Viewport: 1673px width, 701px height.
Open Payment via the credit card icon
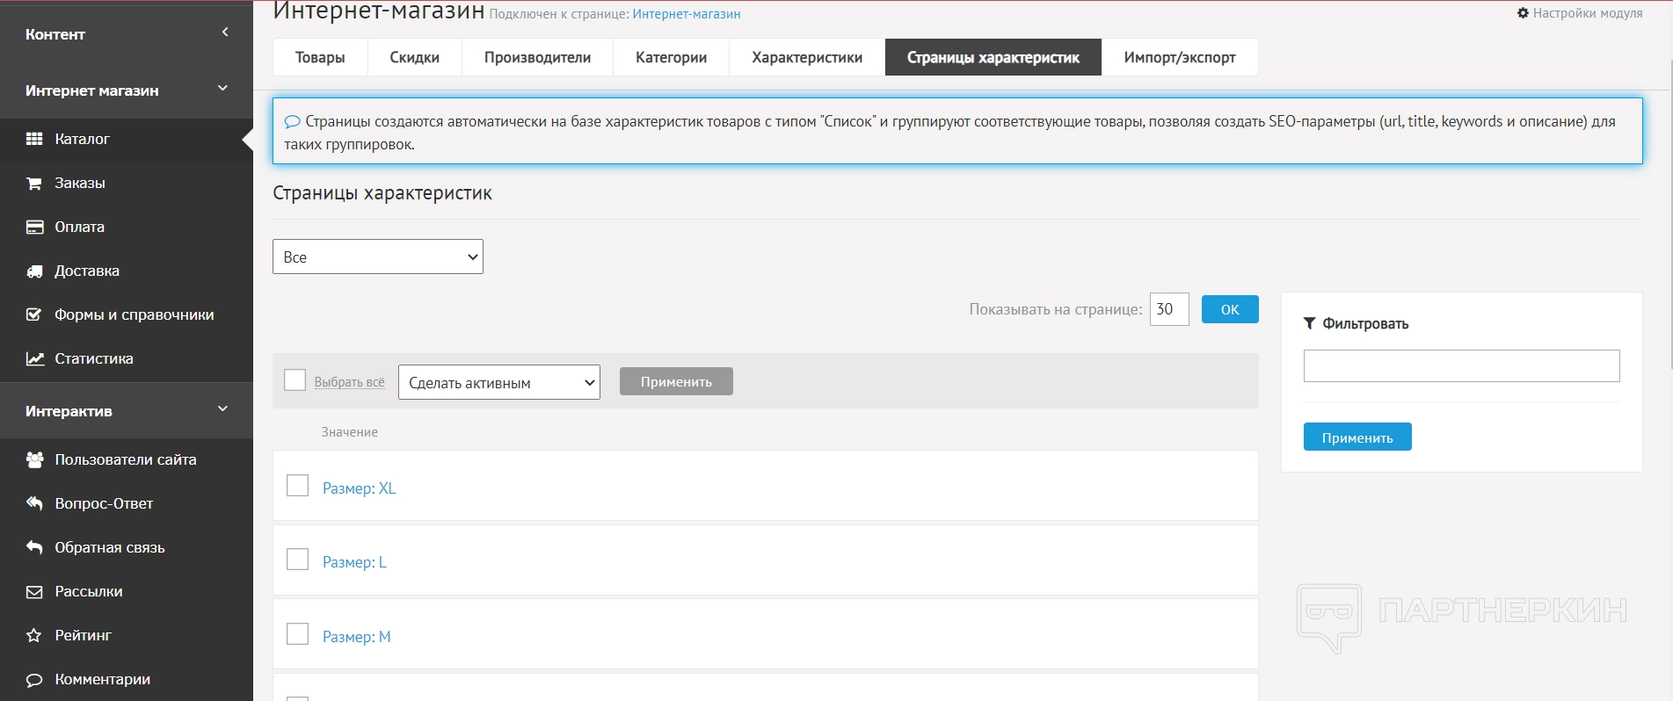pyautogui.click(x=34, y=227)
